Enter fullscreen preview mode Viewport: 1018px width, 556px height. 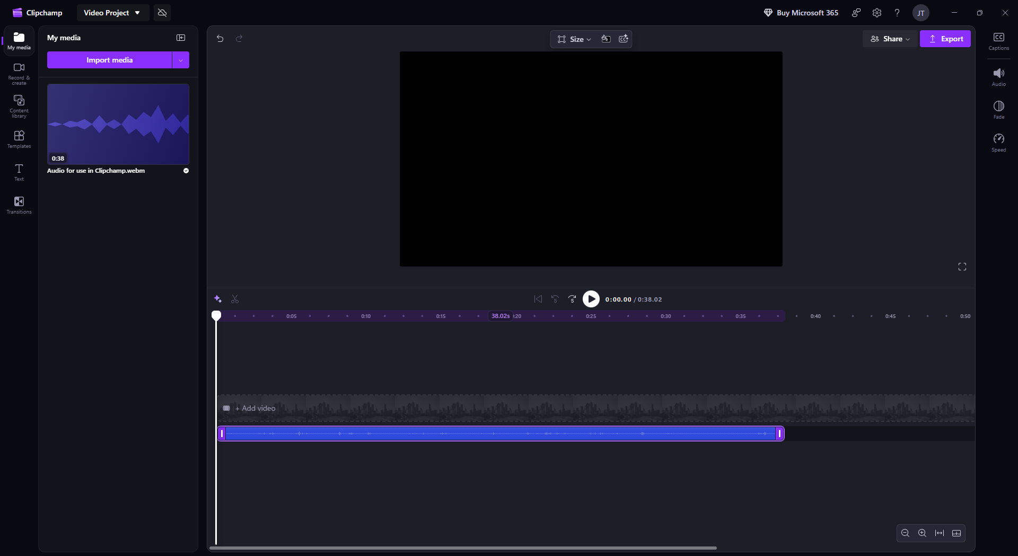(x=962, y=267)
